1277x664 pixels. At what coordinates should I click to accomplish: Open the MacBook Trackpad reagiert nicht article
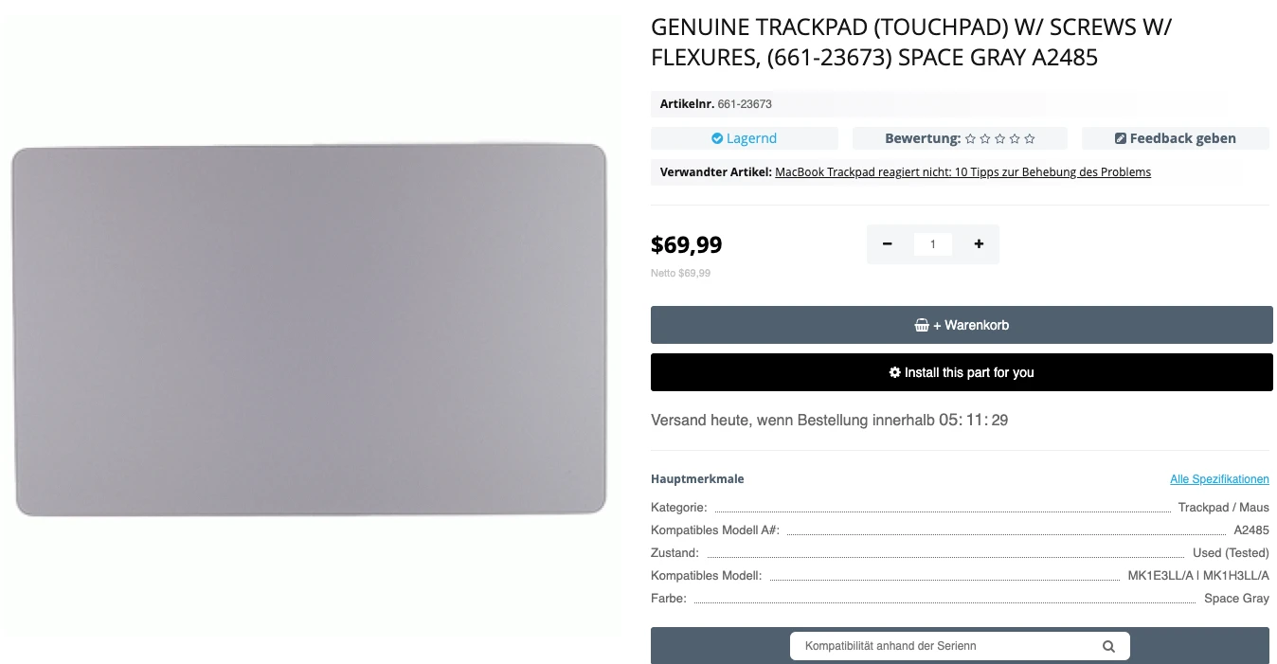962,172
